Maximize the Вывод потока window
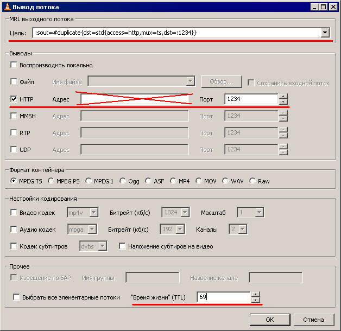This screenshot has width=341, height=331. point(324,7)
